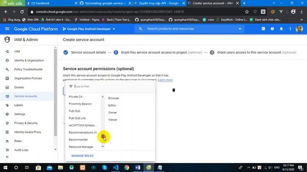Open Service Accounts page
The width and height of the screenshot is (307, 172).
(x=27, y=97)
